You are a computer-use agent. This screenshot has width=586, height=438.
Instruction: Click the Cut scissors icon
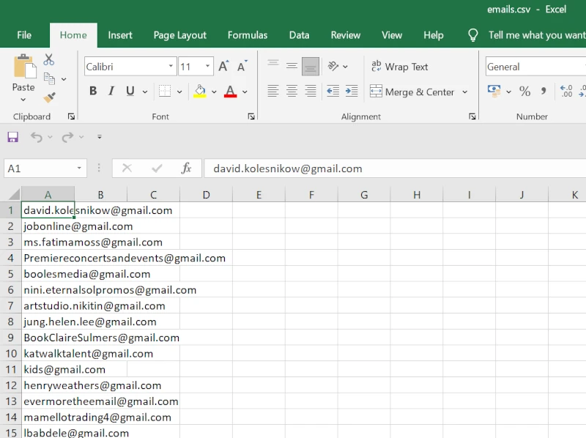49,60
